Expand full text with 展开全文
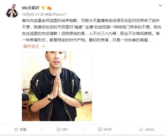The height and width of the screenshot is (136, 165). click(x=31, y=46)
